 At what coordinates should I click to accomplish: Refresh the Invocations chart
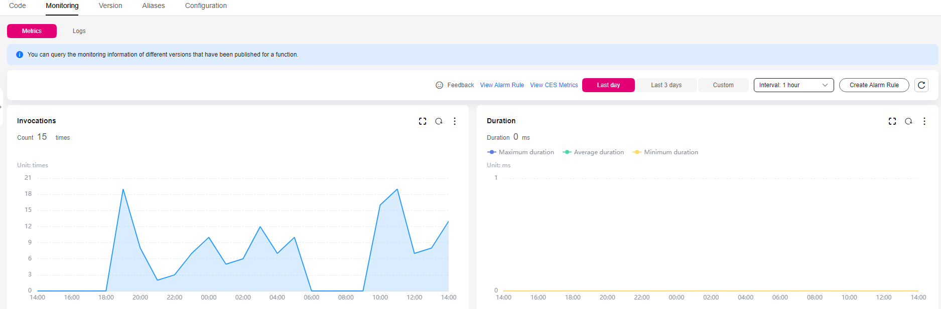[439, 121]
